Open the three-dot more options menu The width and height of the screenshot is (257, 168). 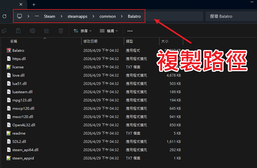[x=130, y=31]
